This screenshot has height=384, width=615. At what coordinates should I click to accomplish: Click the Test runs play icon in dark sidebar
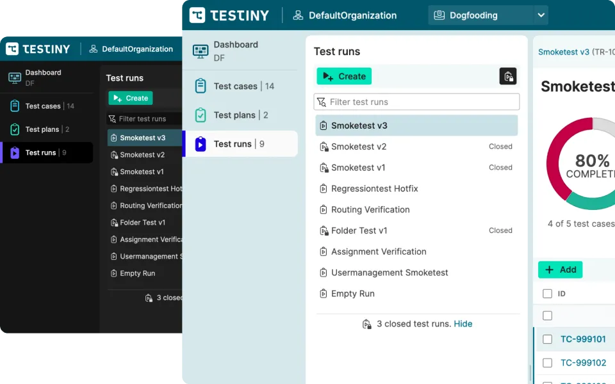(15, 153)
